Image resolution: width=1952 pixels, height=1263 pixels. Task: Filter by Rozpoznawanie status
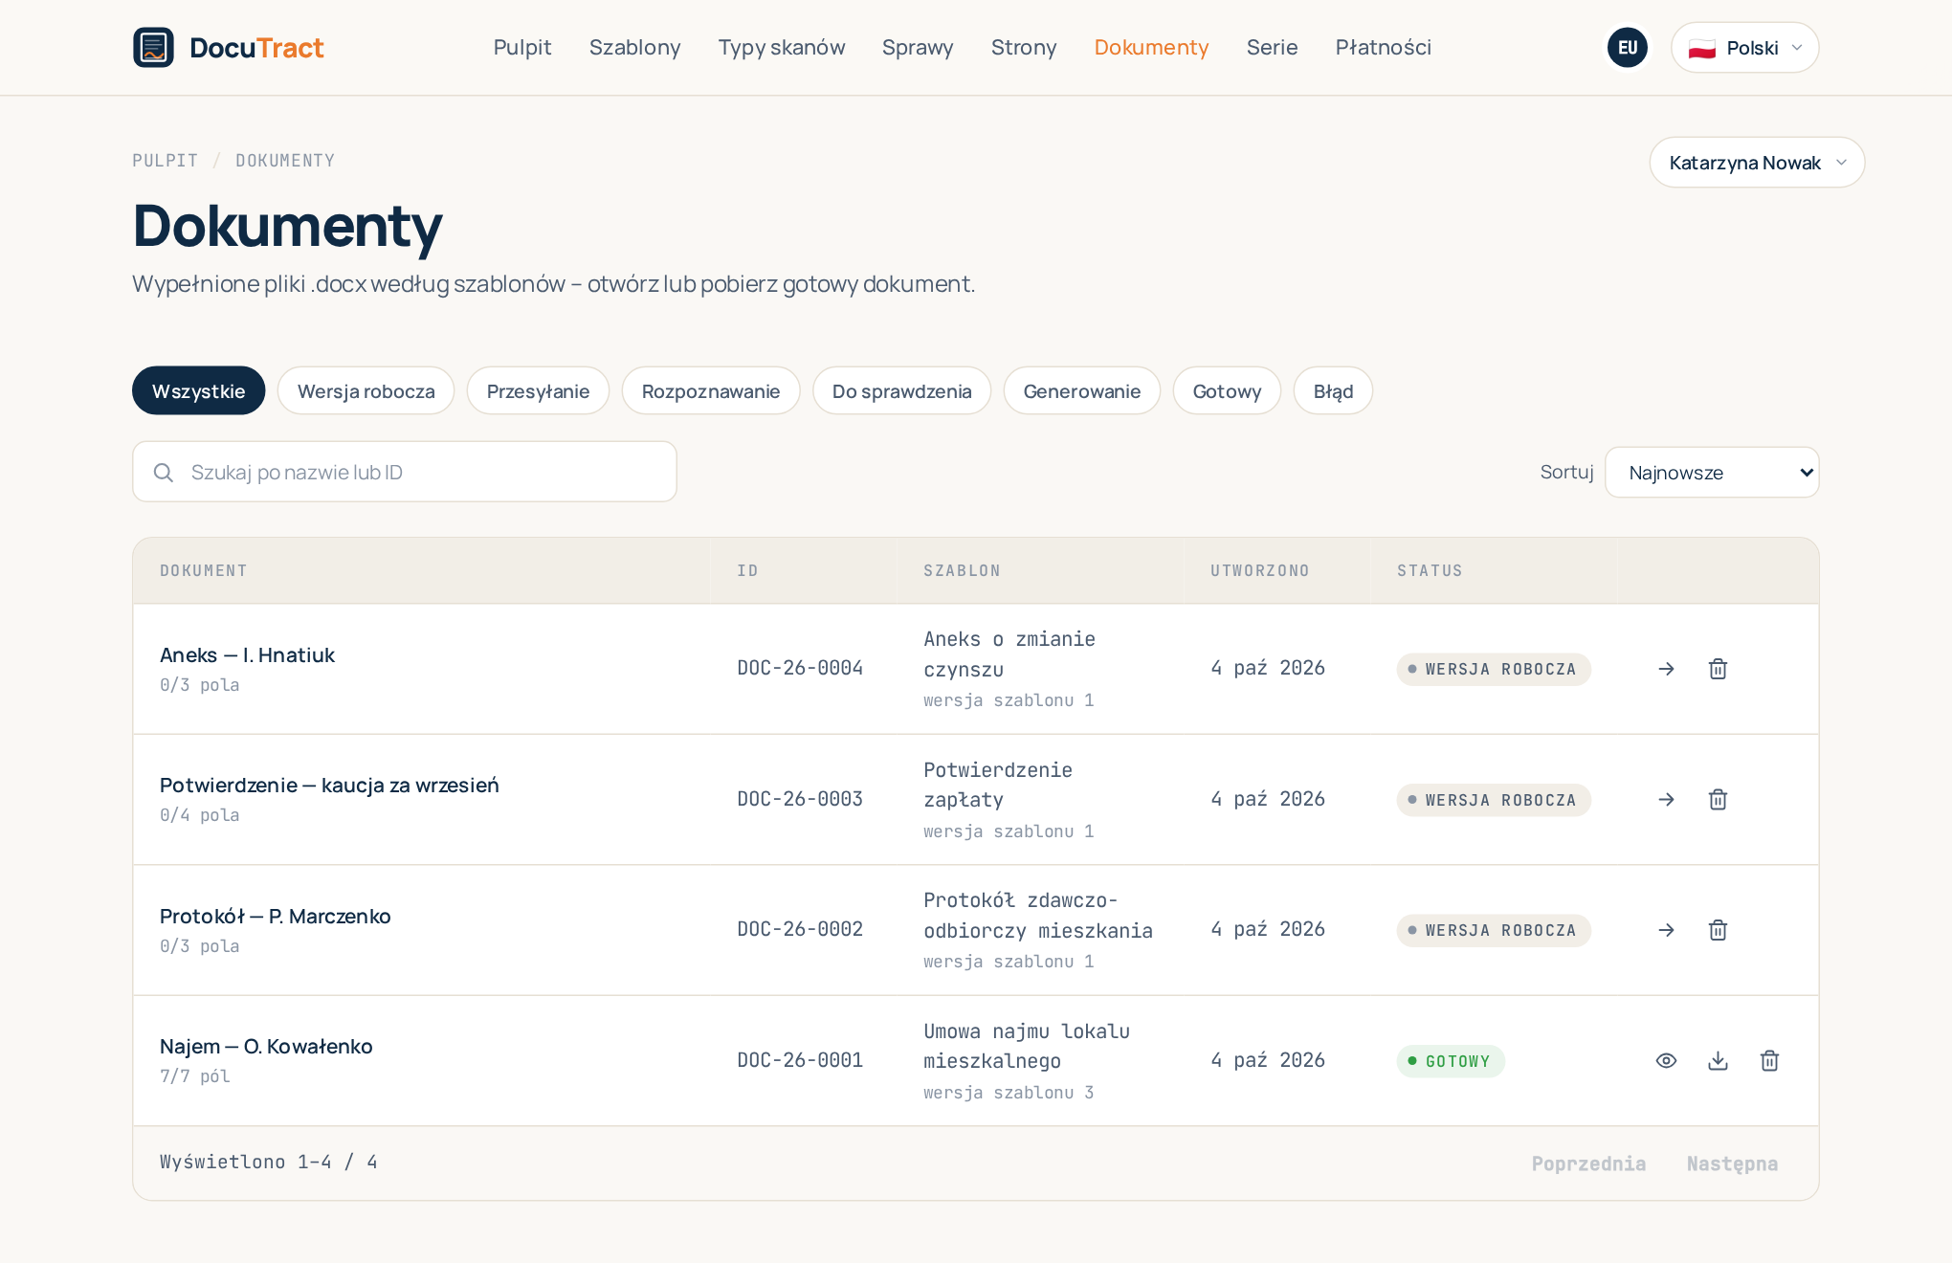pyautogui.click(x=710, y=391)
